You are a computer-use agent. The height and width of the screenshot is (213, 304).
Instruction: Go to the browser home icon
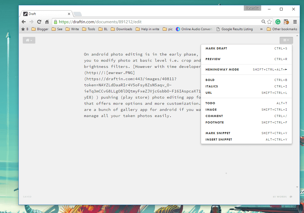[x=47, y=22]
